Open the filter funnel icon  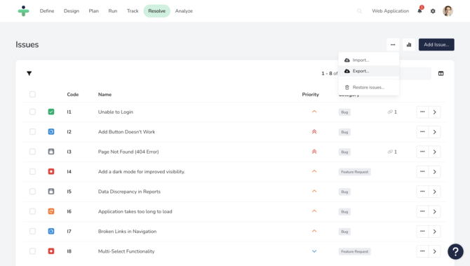[x=29, y=73]
